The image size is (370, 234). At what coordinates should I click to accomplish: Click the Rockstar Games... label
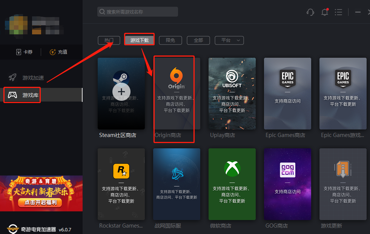coord(121,226)
